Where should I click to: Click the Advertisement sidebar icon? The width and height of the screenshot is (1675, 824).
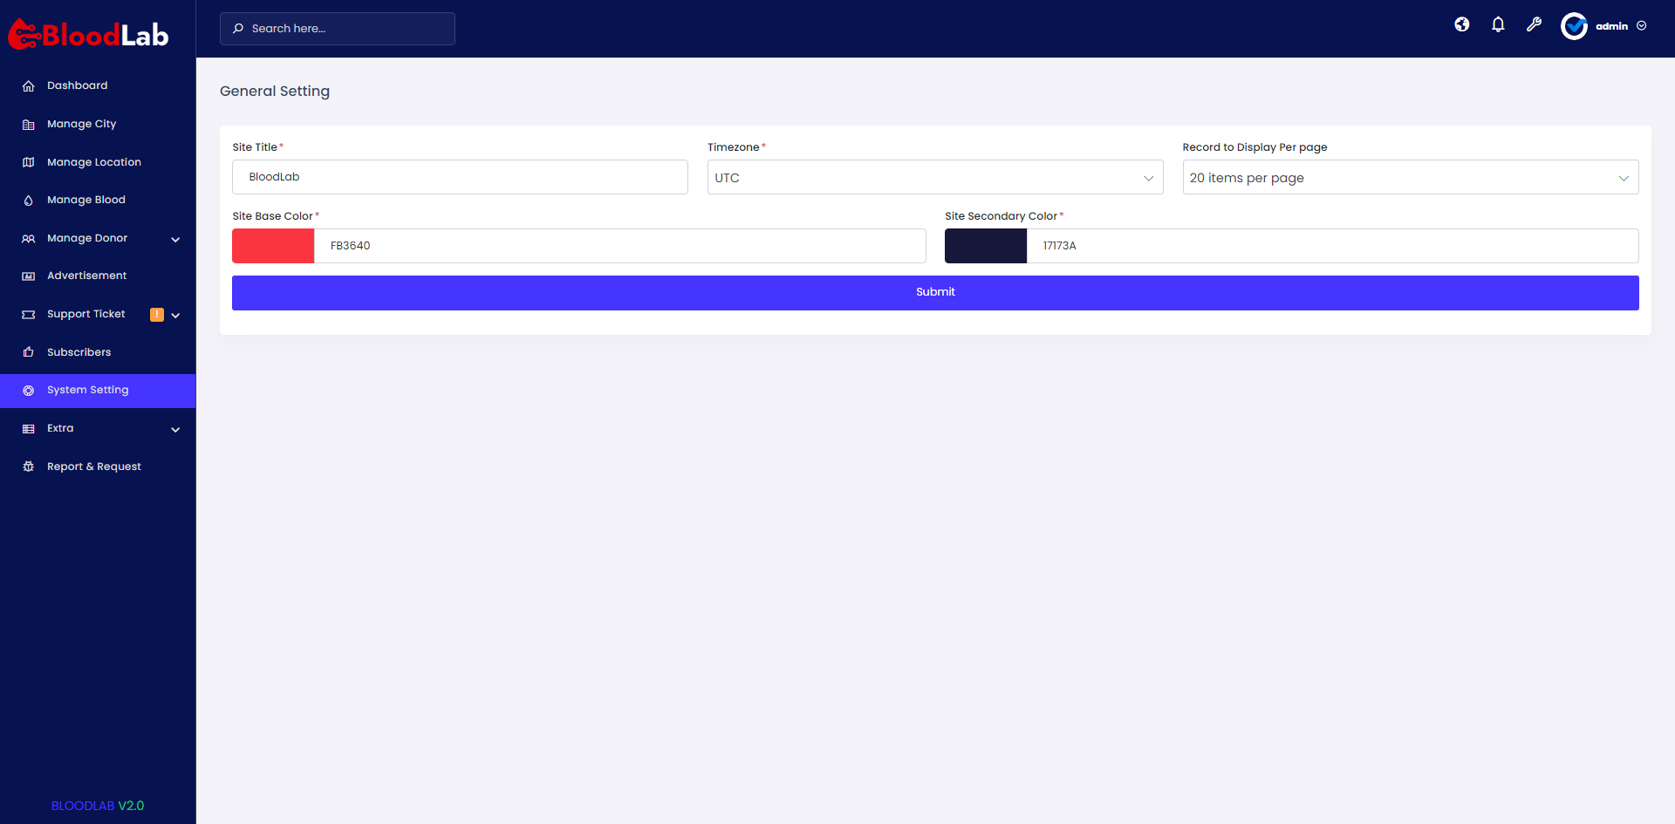tap(29, 276)
